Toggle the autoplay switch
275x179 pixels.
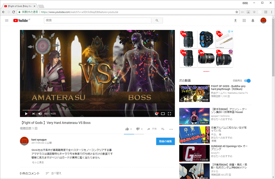[247, 81]
